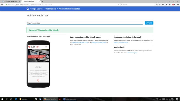Open the Windows Store taskbar icon
The image size is (180, 101).
(x=35, y=99)
